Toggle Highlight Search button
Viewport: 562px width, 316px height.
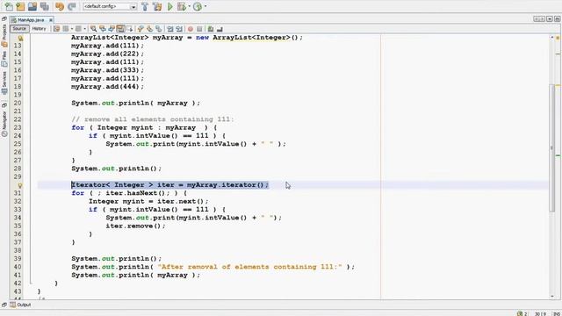click(x=120, y=29)
